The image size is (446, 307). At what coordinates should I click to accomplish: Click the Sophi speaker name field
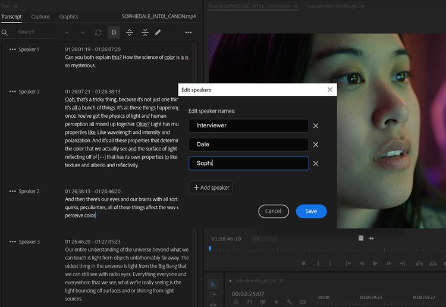pyautogui.click(x=249, y=164)
